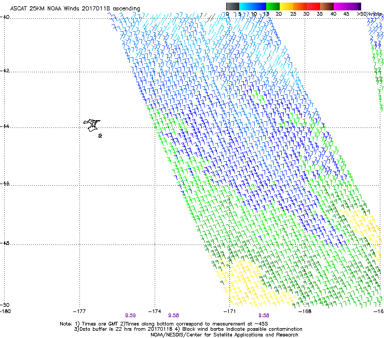
Task: Click the -40 latitude axis label
Action: pyautogui.click(x=5, y=17)
